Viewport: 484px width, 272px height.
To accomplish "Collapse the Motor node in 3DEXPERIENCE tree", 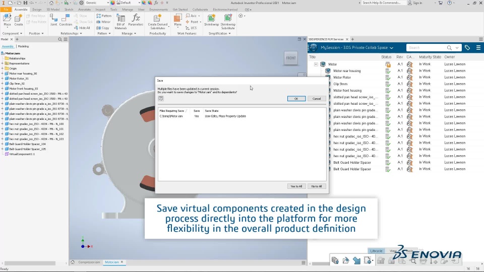I will [x=316, y=64].
